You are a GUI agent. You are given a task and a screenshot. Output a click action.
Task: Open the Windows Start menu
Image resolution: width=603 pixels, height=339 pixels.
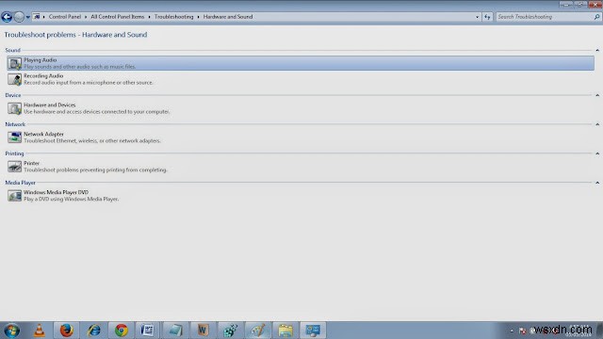[x=11, y=331]
